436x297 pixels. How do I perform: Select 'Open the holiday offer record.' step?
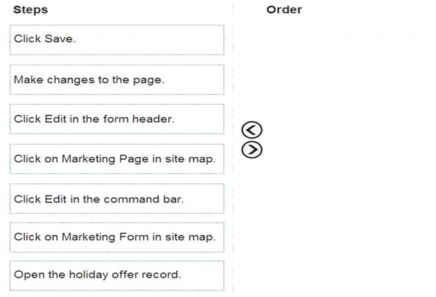117,276
